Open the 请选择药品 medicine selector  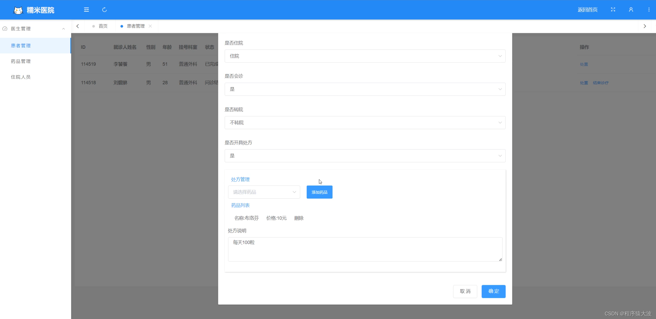pyautogui.click(x=264, y=192)
